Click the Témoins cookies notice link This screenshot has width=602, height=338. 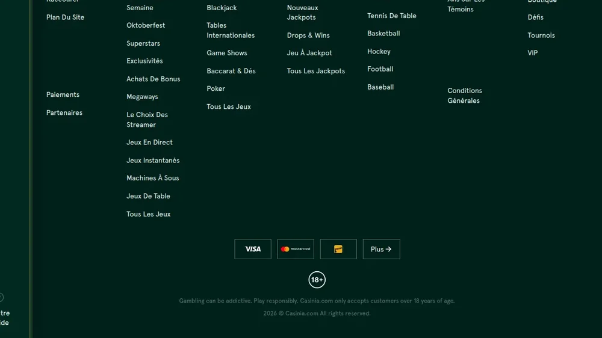pos(466,5)
